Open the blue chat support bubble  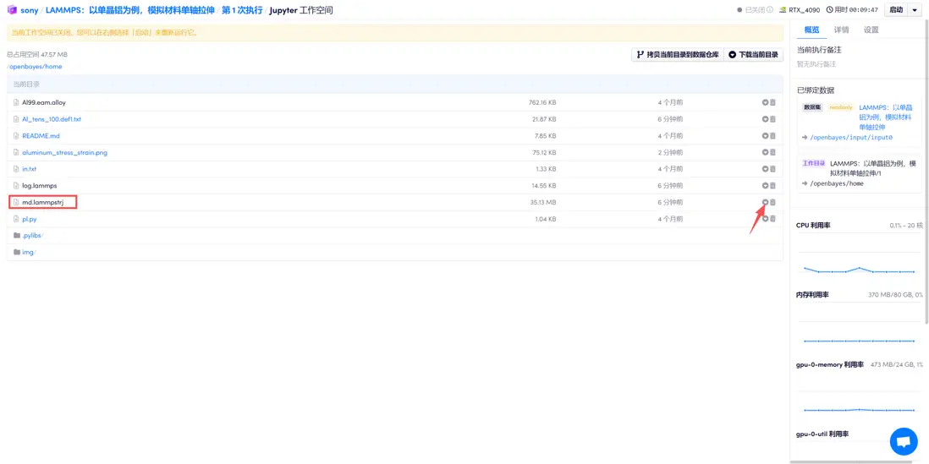point(904,441)
